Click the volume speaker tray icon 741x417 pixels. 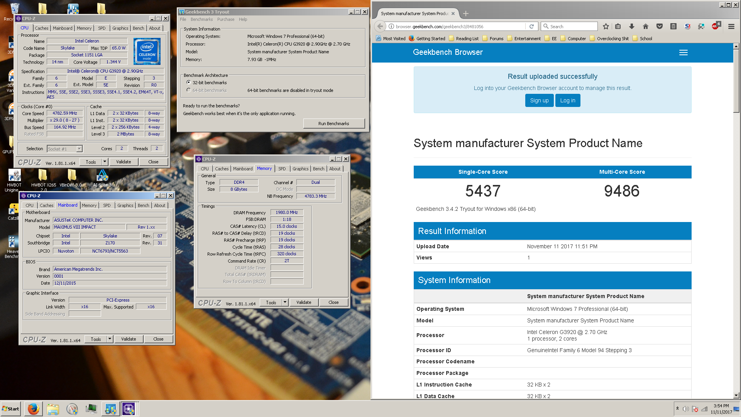(685, 409)
